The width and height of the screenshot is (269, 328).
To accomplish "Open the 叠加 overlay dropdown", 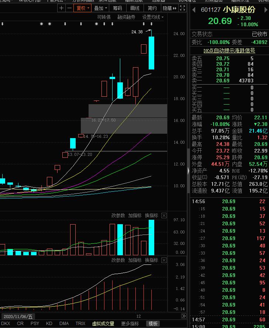I will pos(100,8).
